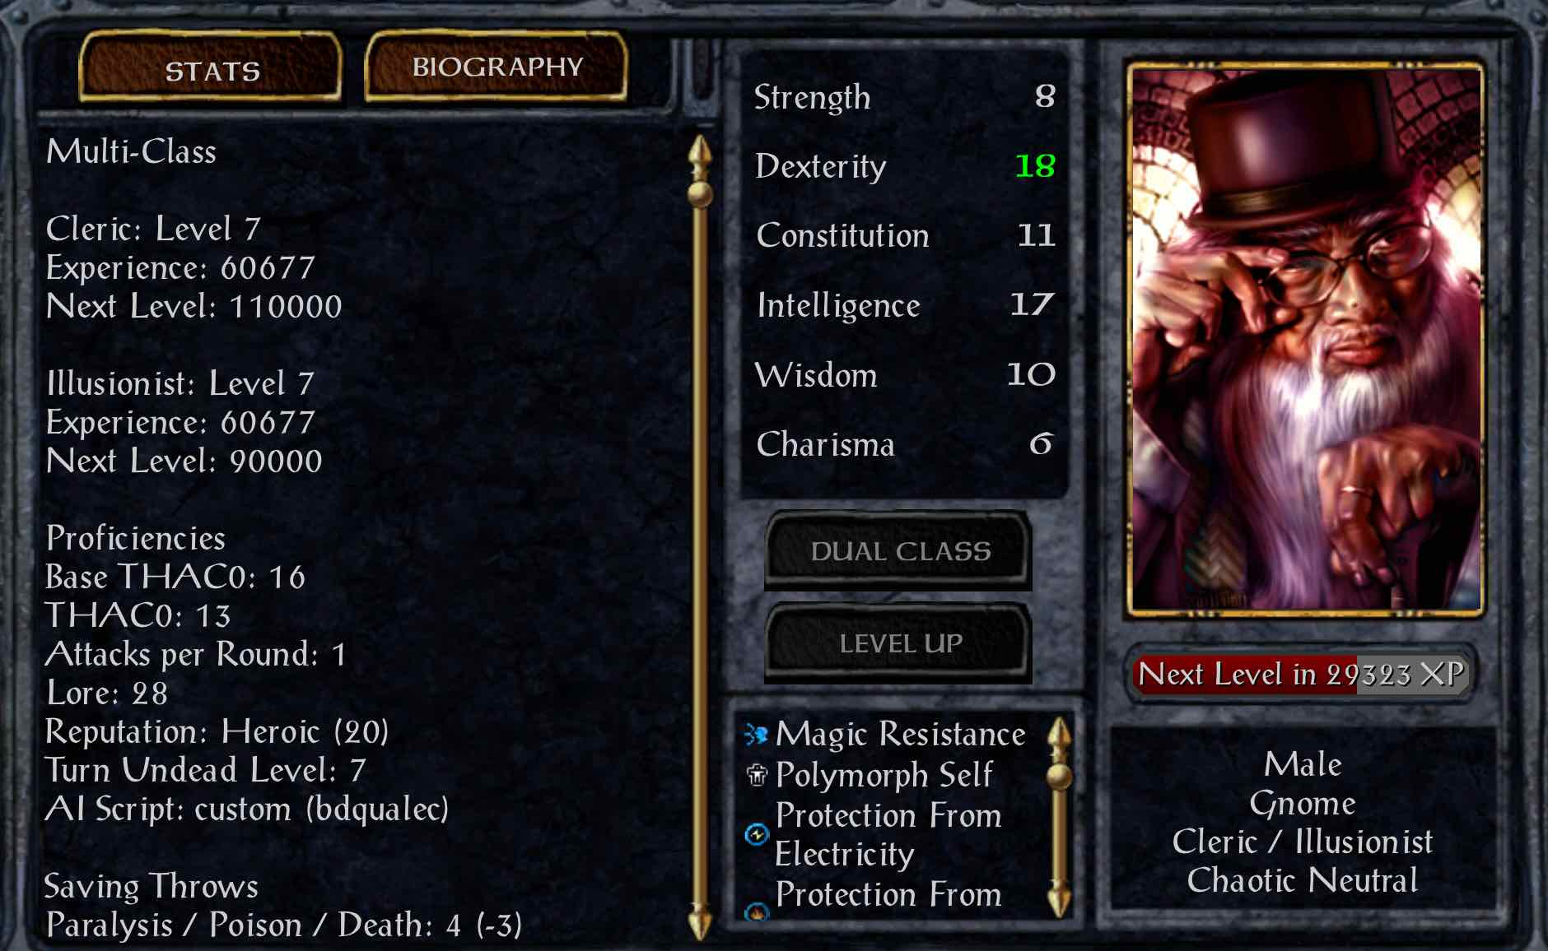Screen dimensions: 1548x951
Task: Click the Level Up button
Action: click(x=899, y=643)
